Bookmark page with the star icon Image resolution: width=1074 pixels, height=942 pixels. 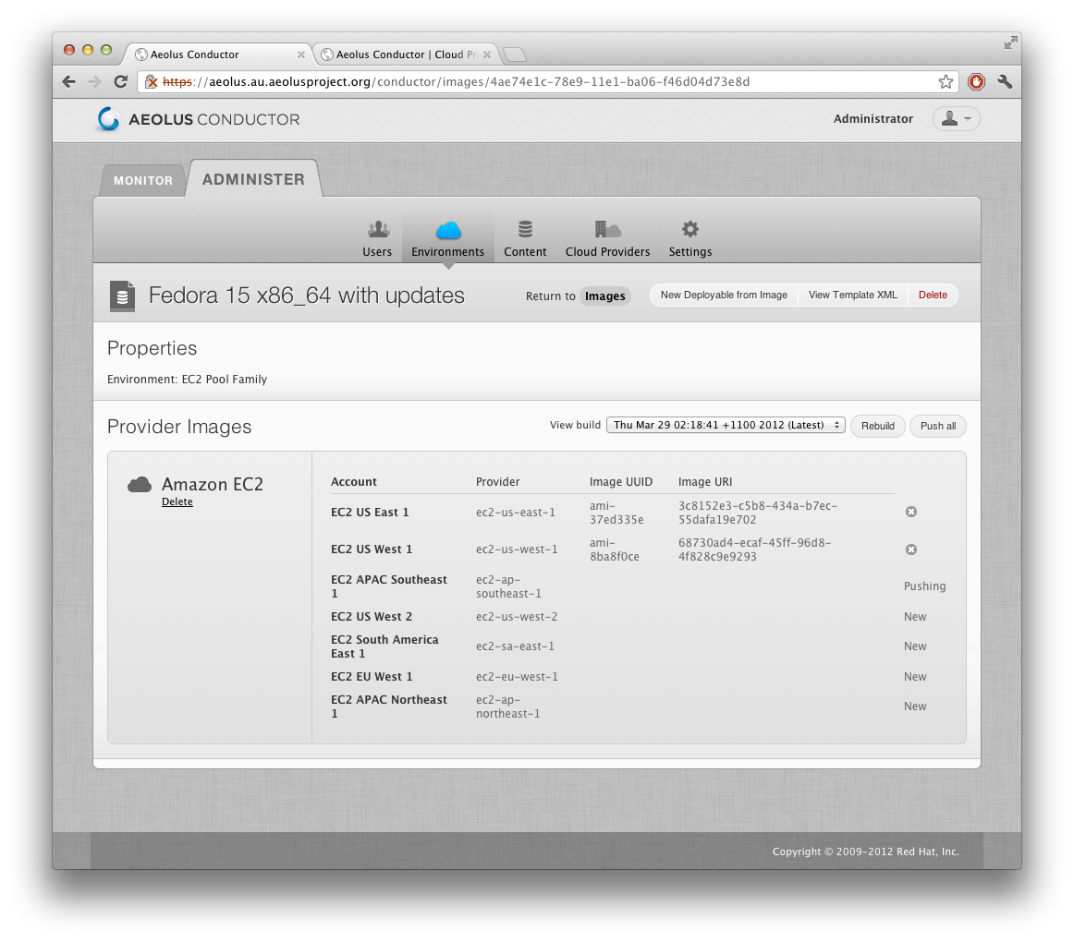point(946,82)
